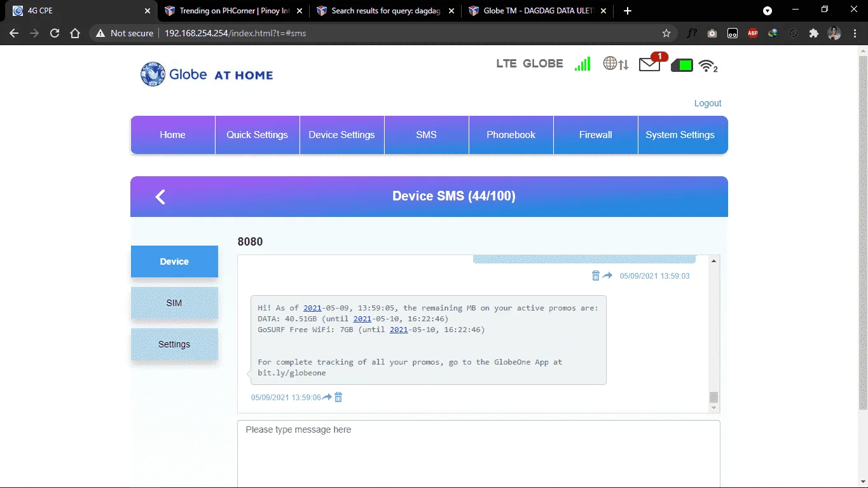The width and height of the screenshot is (868, 488).
Task: Open the extension icon with two circles
Action: 733,33
